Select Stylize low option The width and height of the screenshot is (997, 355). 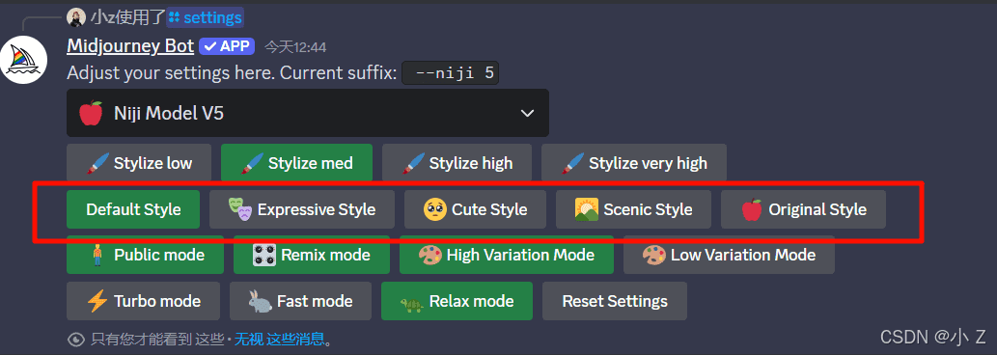tap(139, 163)
